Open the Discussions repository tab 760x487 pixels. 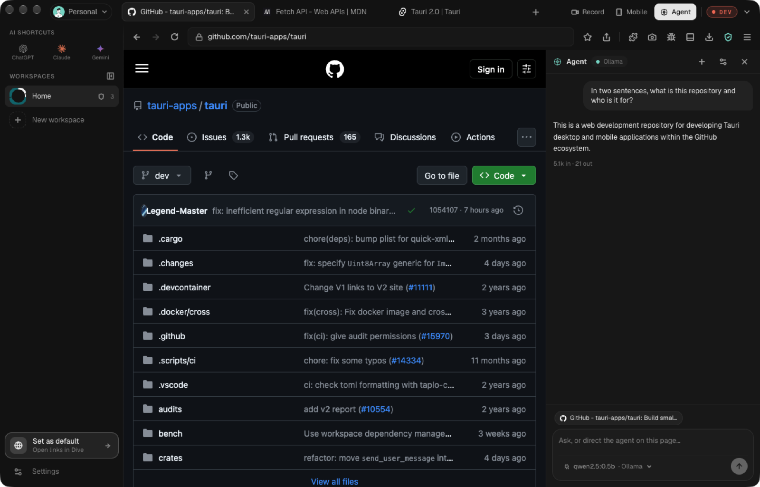[x=405, y=137]
